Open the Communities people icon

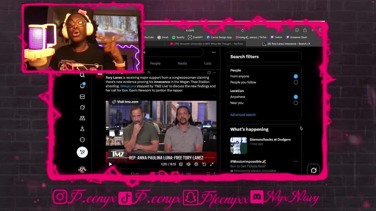coord(82,118)
